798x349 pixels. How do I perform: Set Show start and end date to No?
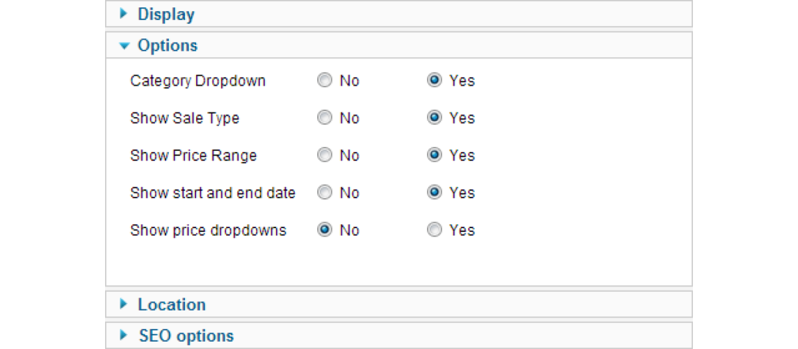325,193
